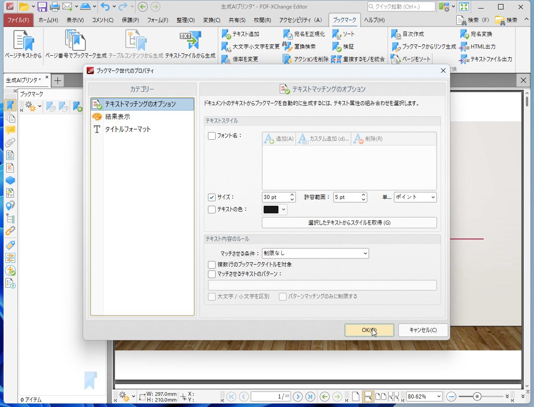The width and height of the screenshot is (534, 407).
Task: Open the ヘルプ ribbon tab
Action: [374, 20]
